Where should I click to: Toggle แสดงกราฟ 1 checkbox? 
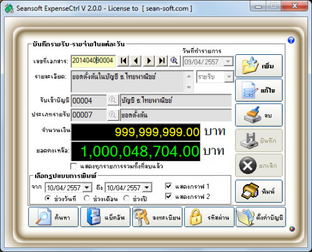coord(168,186)
